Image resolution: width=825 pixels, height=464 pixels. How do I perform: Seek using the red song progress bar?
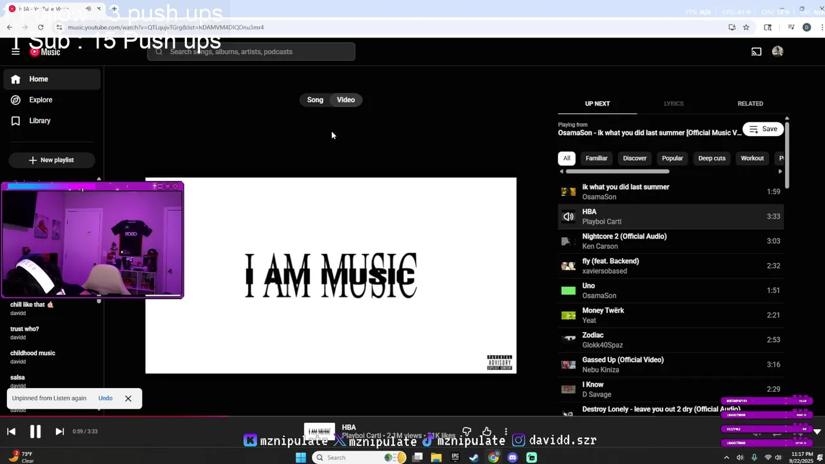pyautogui.click(x=114, y=416)
